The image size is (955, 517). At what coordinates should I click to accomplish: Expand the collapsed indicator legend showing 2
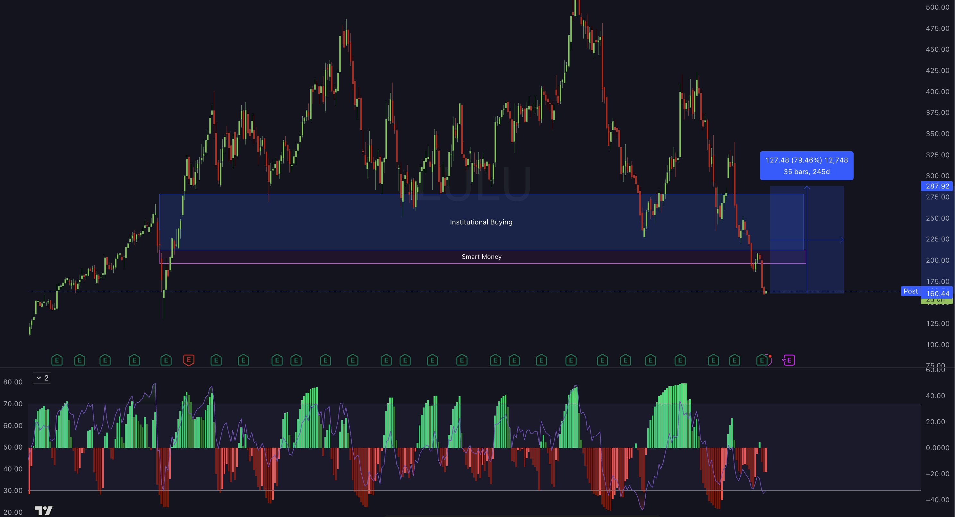tap(42, 378)
